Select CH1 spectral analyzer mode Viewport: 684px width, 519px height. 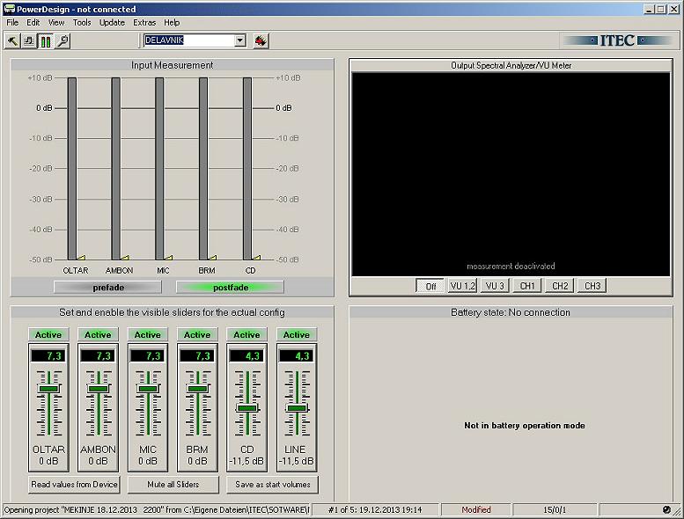(x=527, y=286)
